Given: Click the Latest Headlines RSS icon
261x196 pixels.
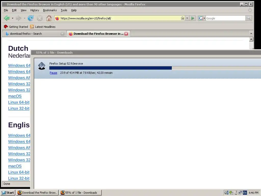Looking at the screenshot, I should coord(32,27).
